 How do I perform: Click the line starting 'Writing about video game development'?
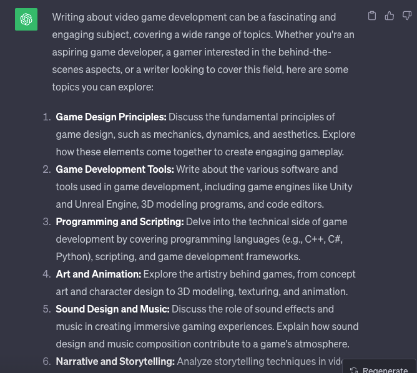coord(194,17)
